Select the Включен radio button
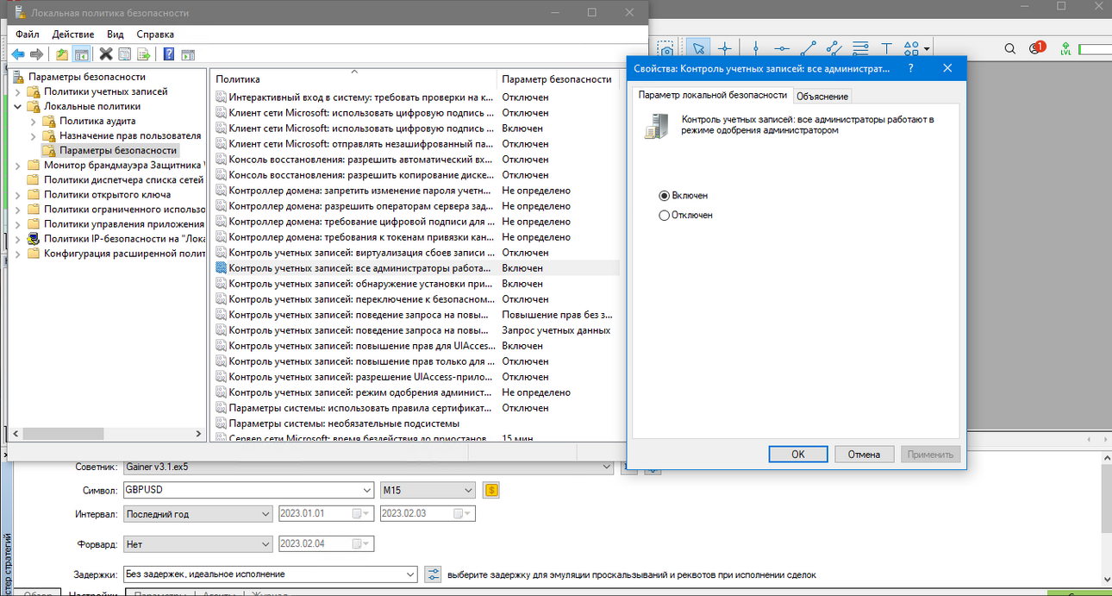1112x596 pixels. click(x=664, y=196)
